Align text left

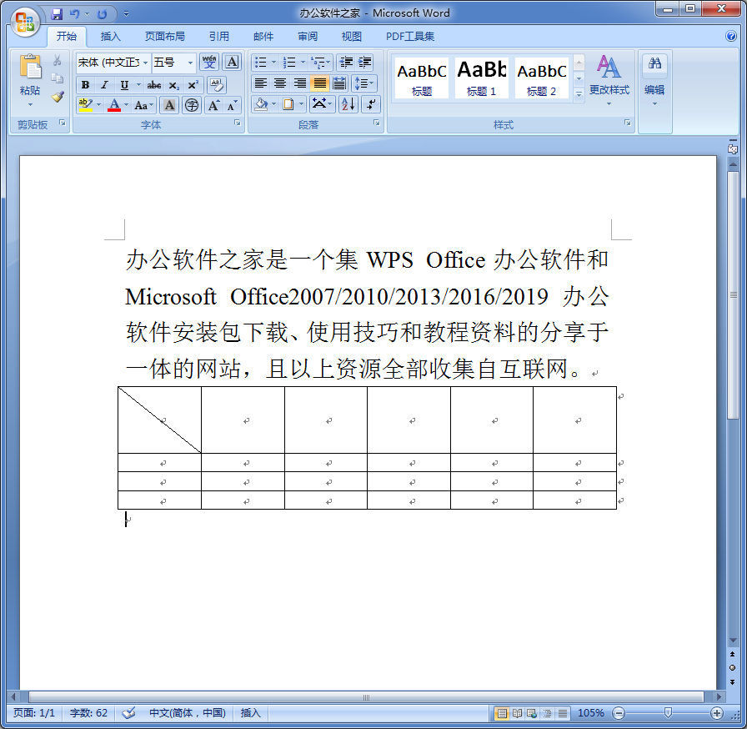tap(260, 83)
